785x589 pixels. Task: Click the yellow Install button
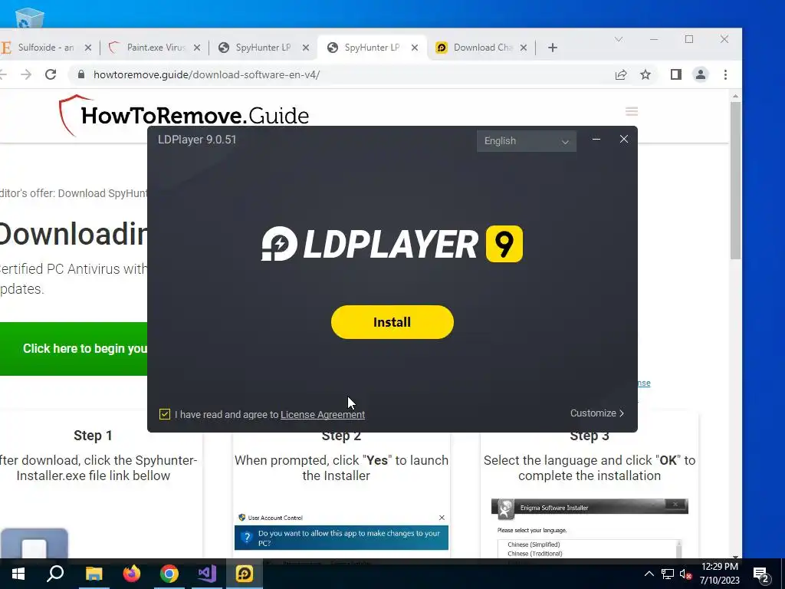(x=392, y=322)
